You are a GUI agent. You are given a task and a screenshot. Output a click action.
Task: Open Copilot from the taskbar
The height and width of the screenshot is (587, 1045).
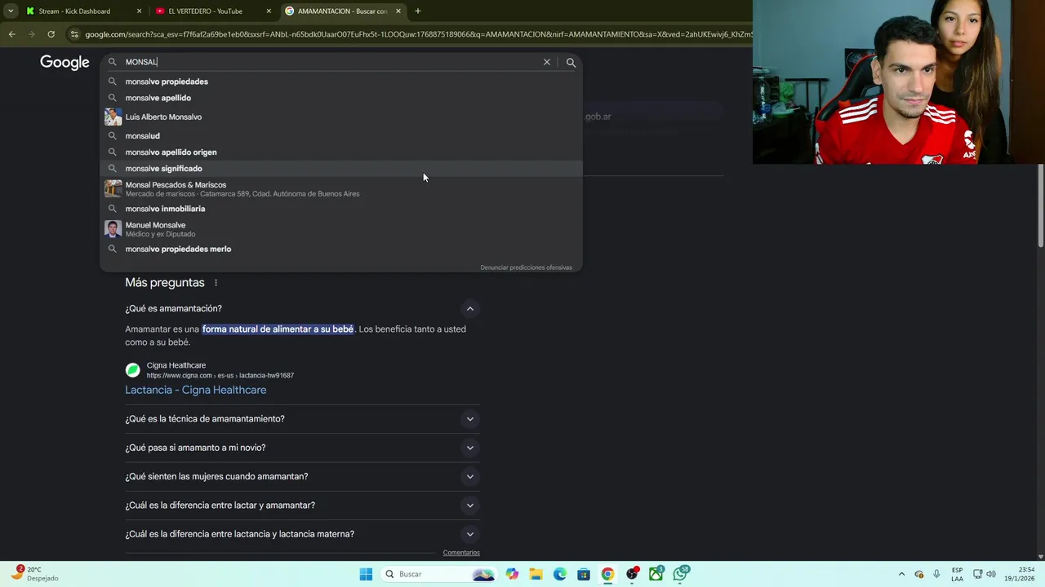click(512, 574)
